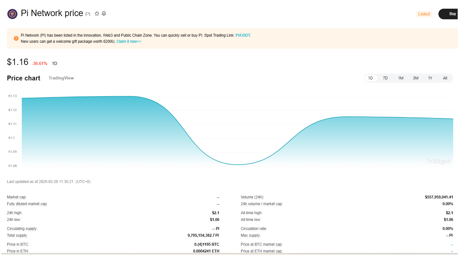
Task: Select the 1D chart range
Action: point(371,78)
